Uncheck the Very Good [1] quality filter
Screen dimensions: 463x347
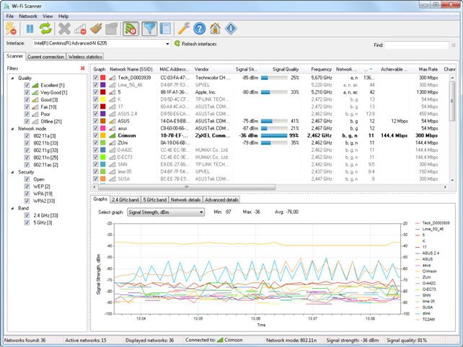tap(27, 92)
